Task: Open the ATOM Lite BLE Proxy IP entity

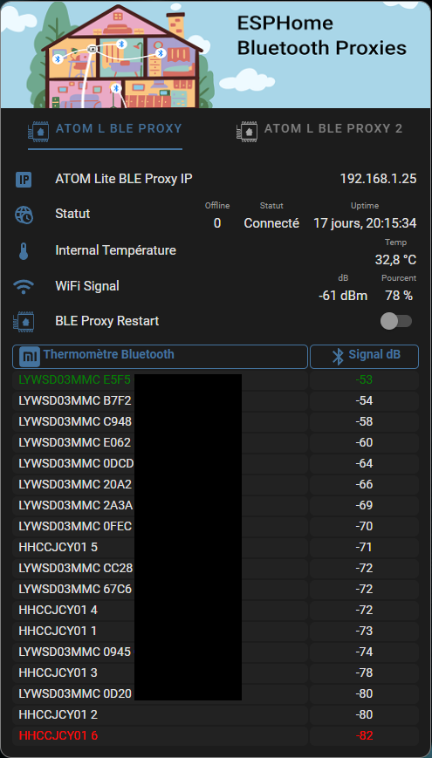Action: pyautogui.click(x=124, y=179)
